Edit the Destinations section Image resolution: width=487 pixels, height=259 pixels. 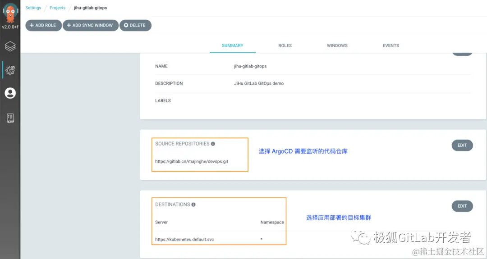click(x=462, y=206)
